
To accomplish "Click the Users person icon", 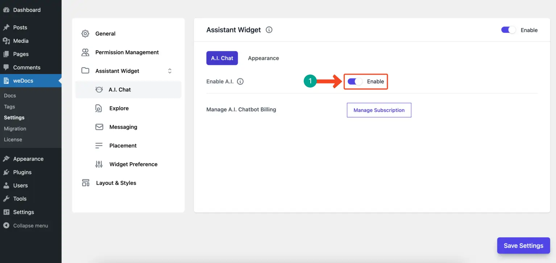I will pyautogui.click(x=6, y=186).
